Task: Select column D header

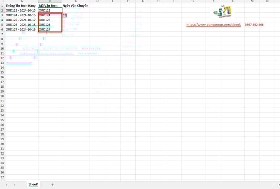Action: tap(98, 1)
